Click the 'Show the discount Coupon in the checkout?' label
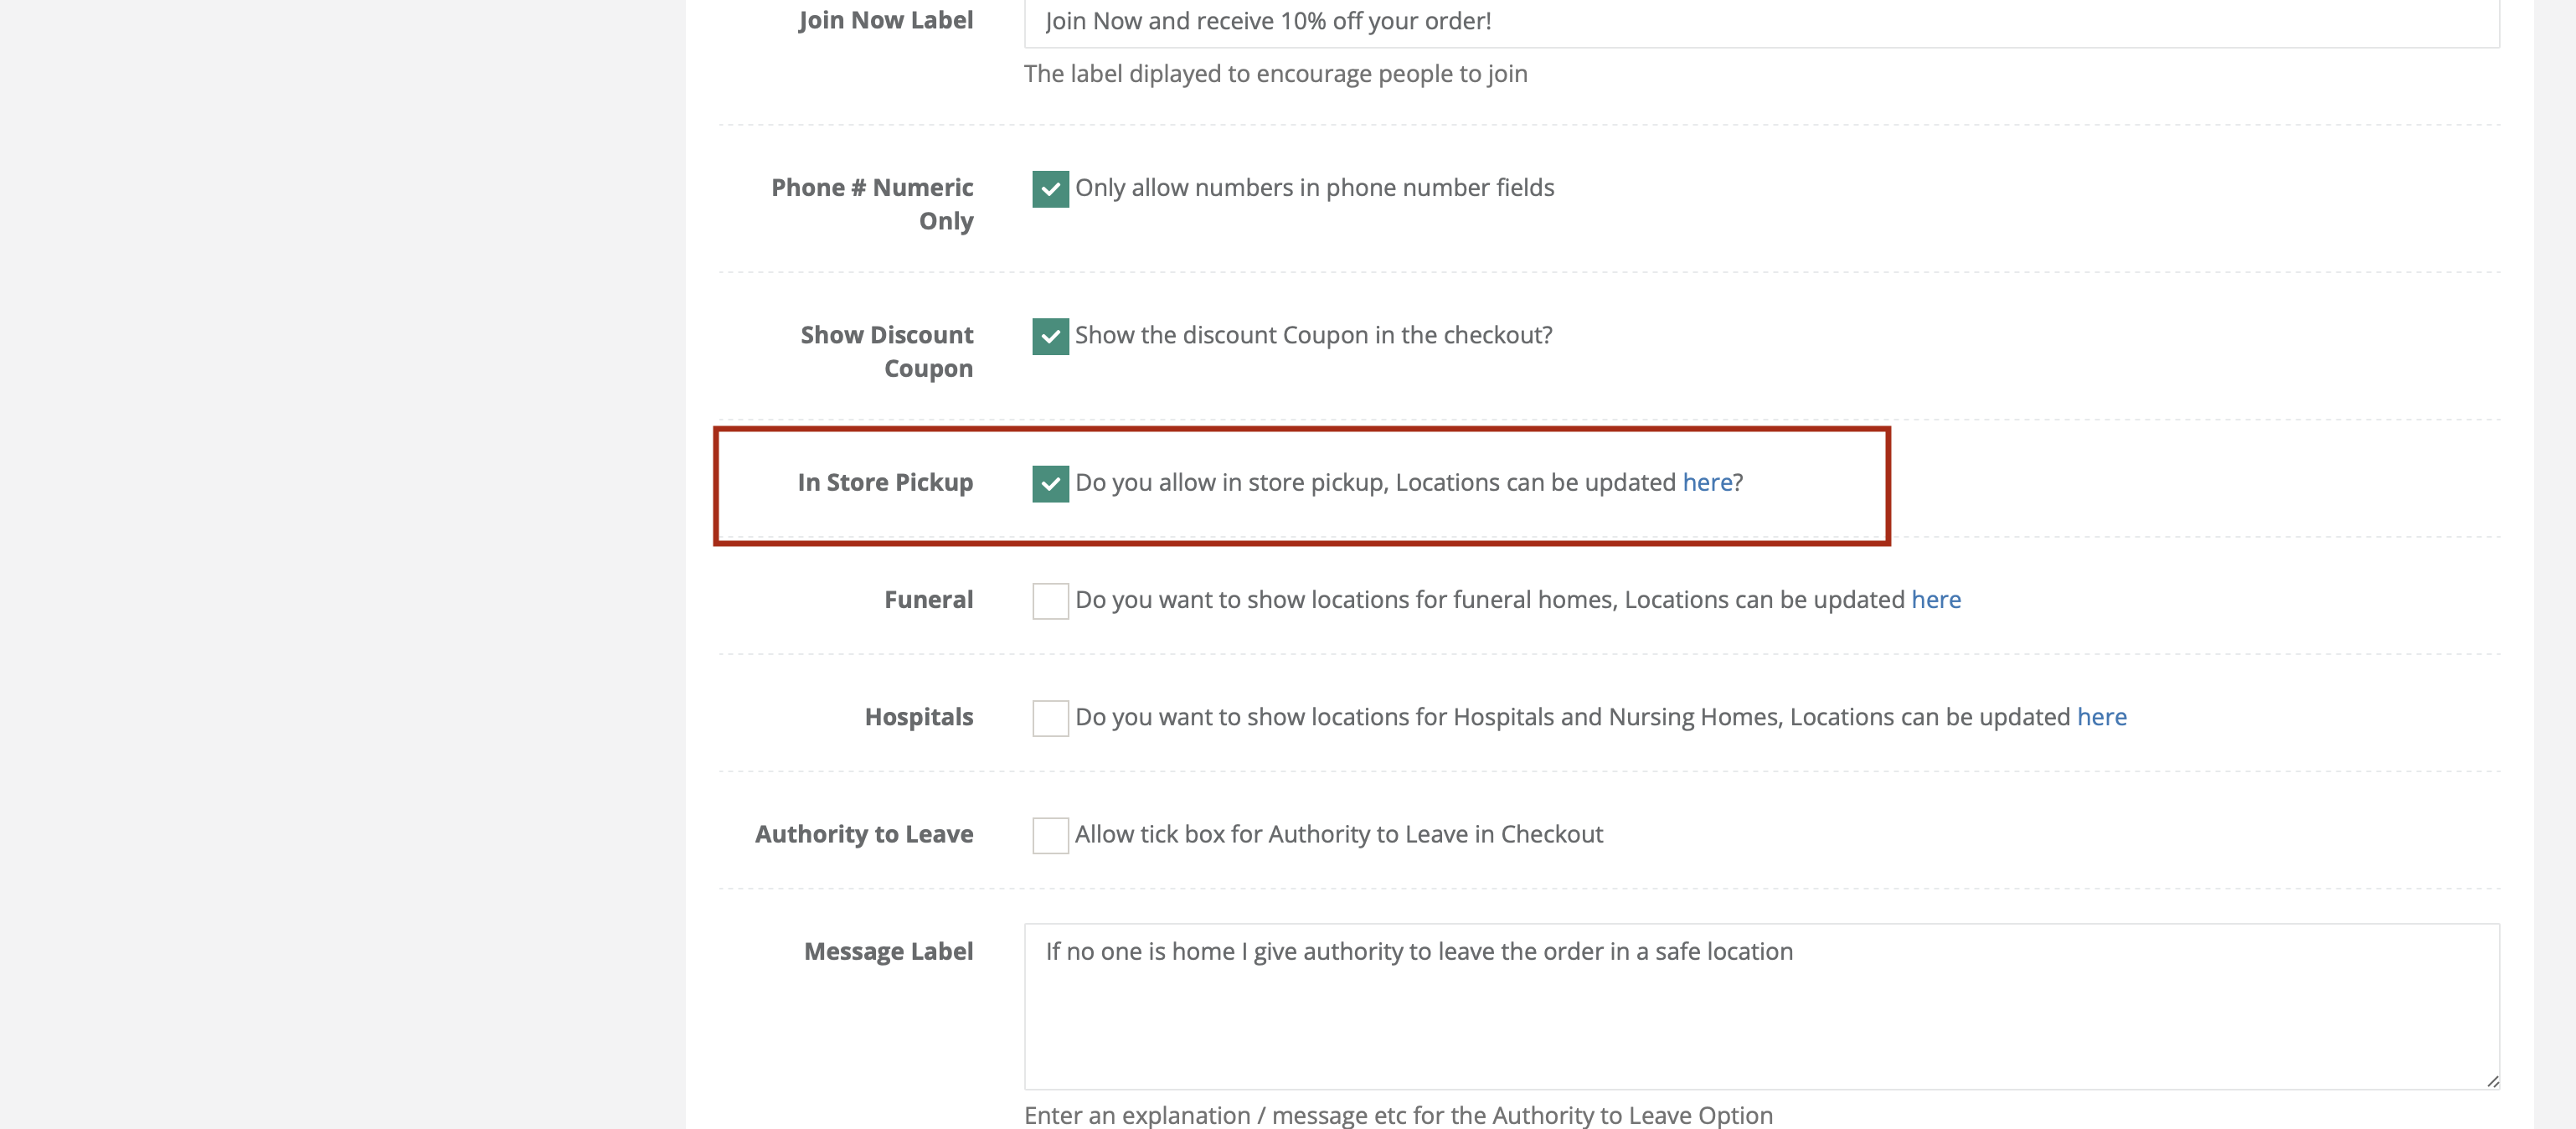 coord(1313,335)
